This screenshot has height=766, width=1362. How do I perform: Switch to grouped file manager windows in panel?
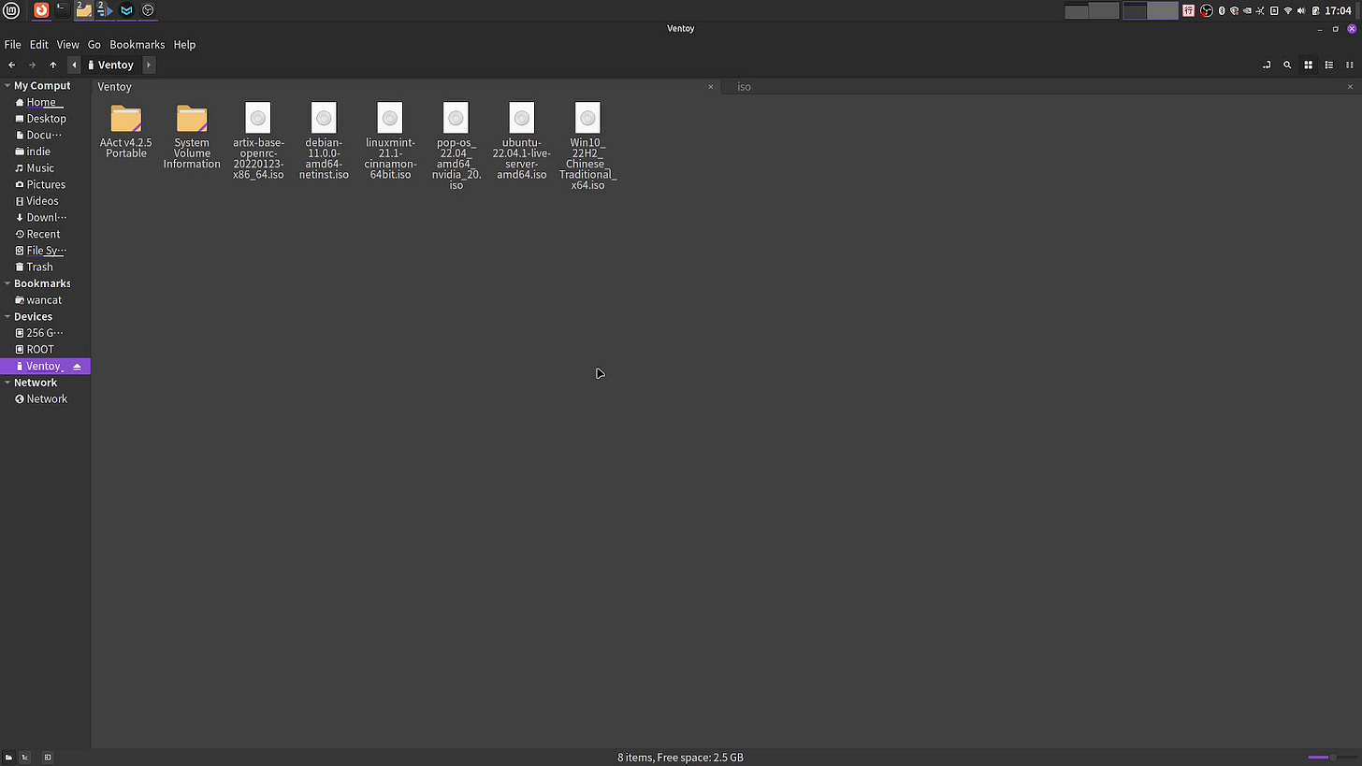tap(84, 10)
